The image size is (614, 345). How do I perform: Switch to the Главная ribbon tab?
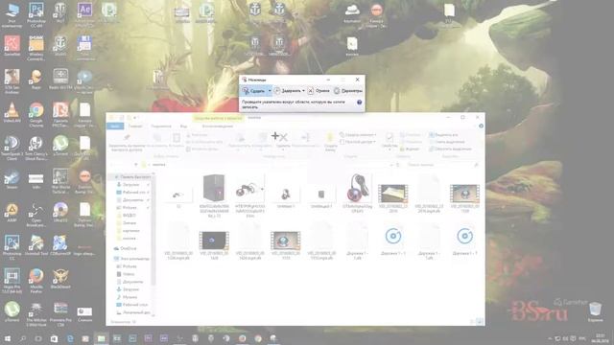[x=135, y=126]
